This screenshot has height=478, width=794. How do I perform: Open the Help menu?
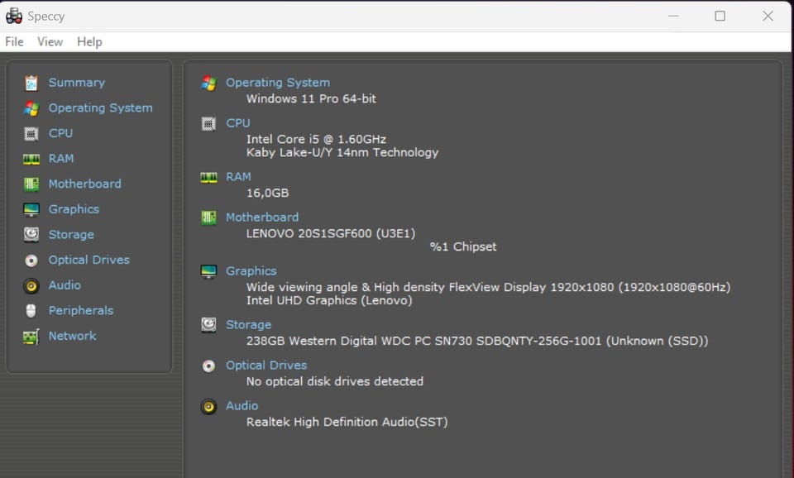pyautogui.click(x=89, y=41)
